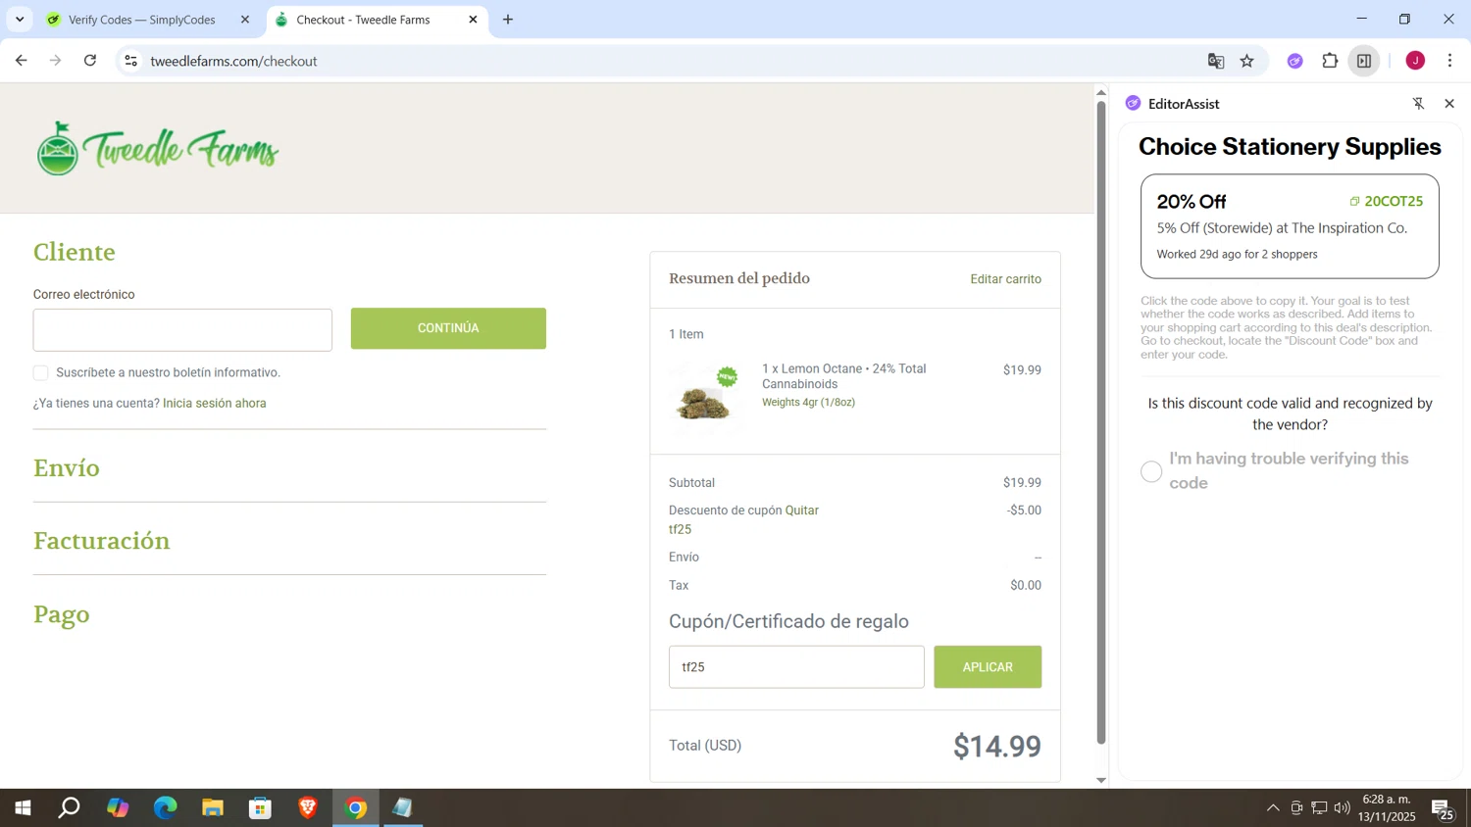Click the scrollbar down arrow

click(x=1101, y=780)
